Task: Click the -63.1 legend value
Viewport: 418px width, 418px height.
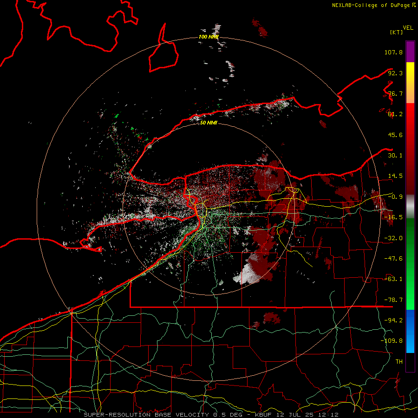Action: pyautogui.click(x=393, y=279)
